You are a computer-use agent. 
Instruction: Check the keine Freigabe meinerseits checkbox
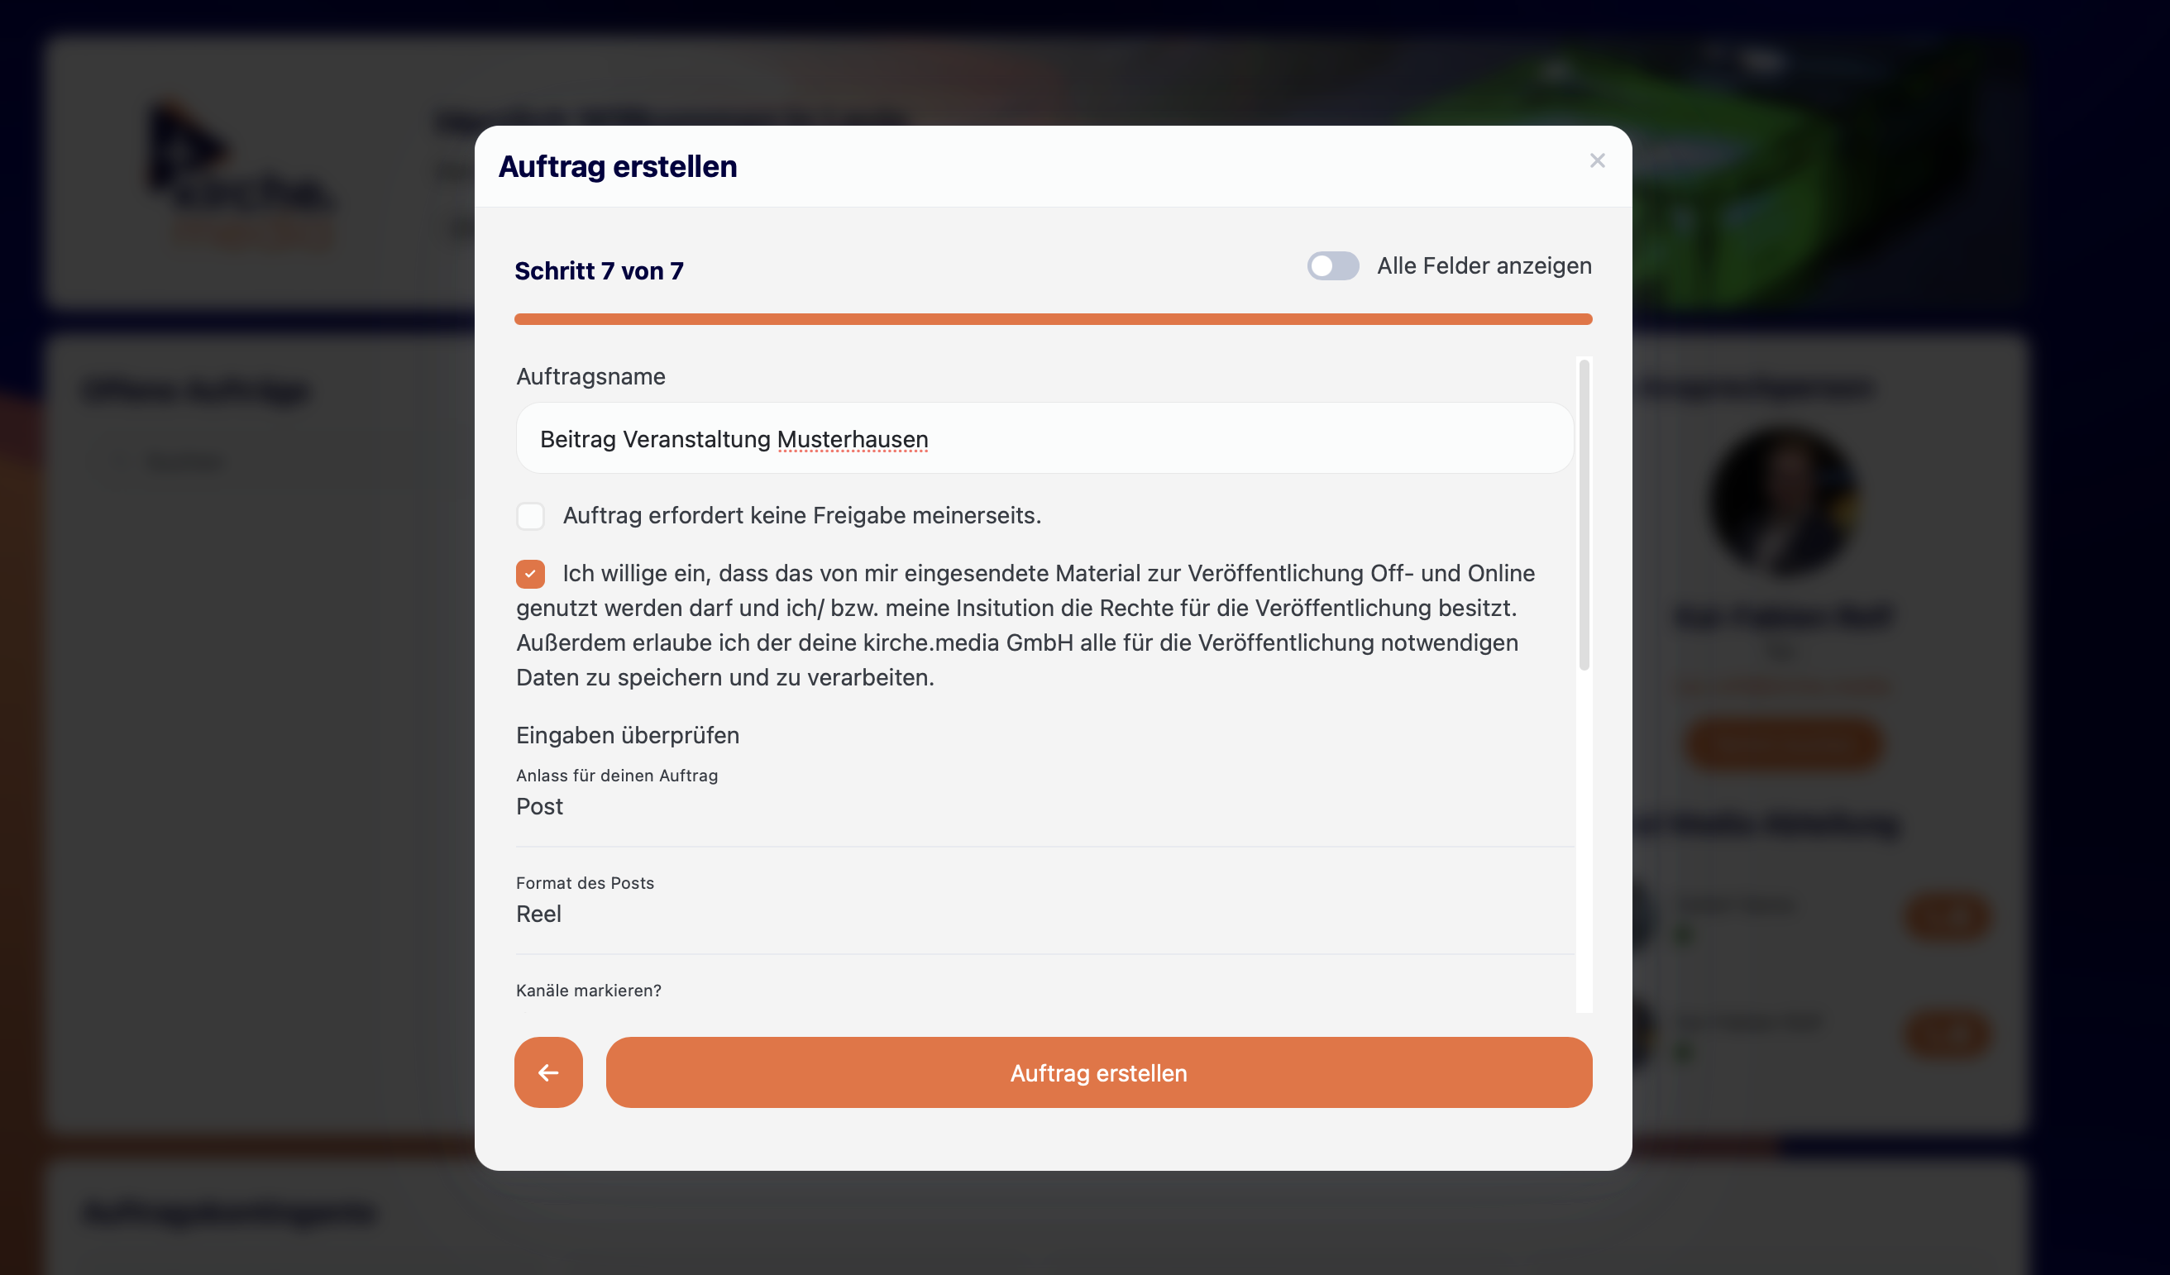tap(530, 516)
